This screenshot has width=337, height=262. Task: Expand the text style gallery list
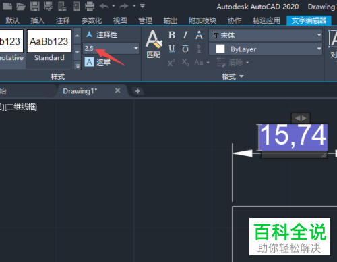click(x=78, y=66)
